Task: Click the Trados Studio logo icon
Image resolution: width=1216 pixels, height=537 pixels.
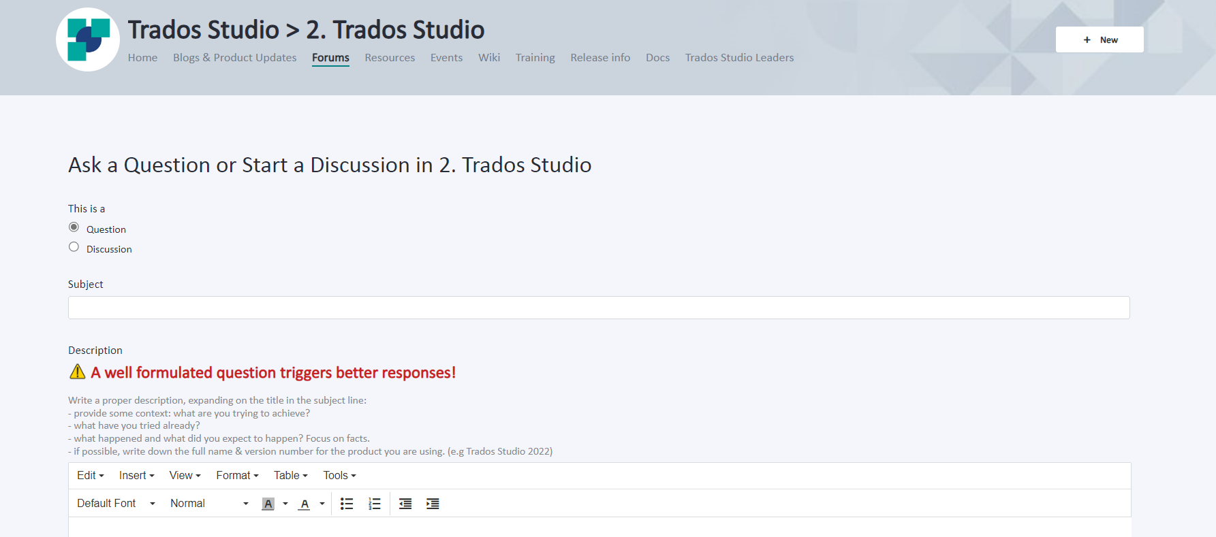Action: point(88,39)
